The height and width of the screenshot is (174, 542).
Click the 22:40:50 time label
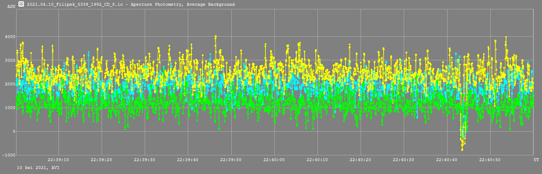tap(490, 160)
